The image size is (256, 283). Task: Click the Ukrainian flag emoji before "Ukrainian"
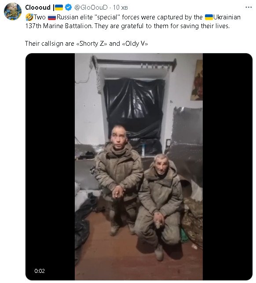pos(209,17)
